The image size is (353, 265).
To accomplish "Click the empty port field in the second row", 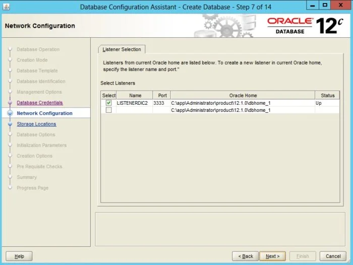I will click(x=162, y=110).
